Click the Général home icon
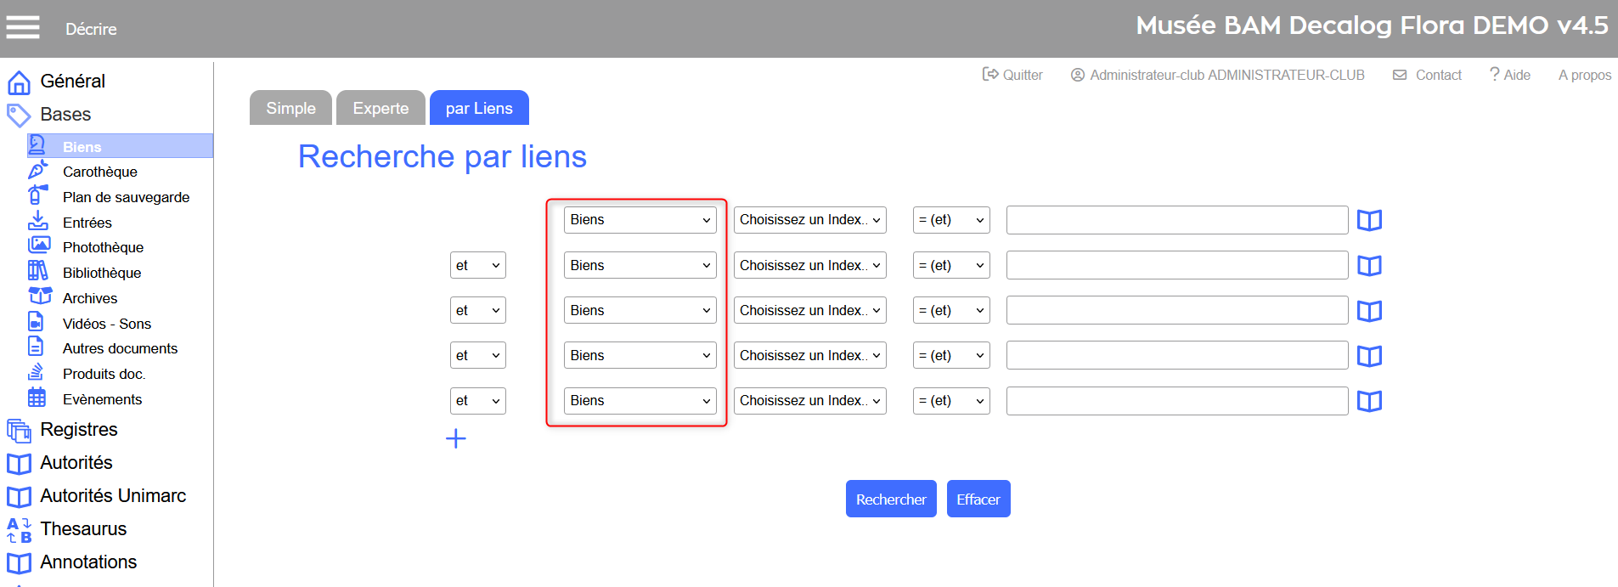Screen dimensions: 1618x587 [x=19, y=82]
